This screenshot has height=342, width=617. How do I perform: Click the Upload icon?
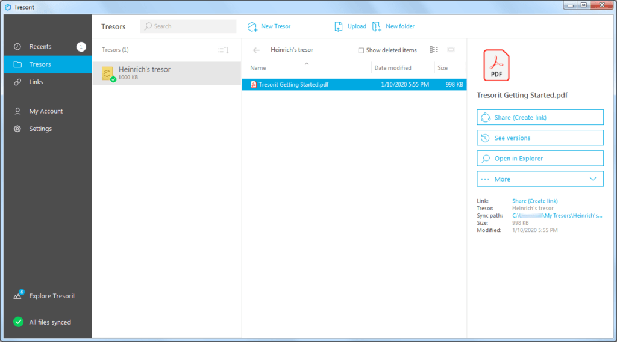(339, 26)
